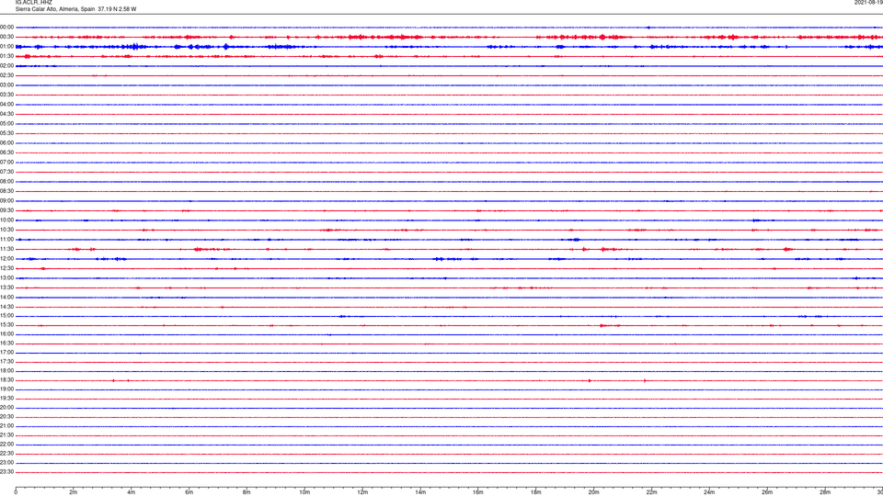
Task: Click the 06:30 time row label
Action: point(6,152)
